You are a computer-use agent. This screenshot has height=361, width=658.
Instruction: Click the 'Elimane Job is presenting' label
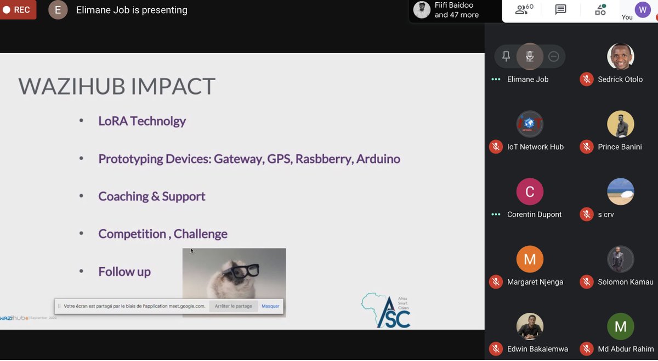[132, 10]
